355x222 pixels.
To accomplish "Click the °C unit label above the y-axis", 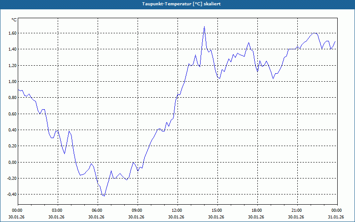I will point(14,20).
